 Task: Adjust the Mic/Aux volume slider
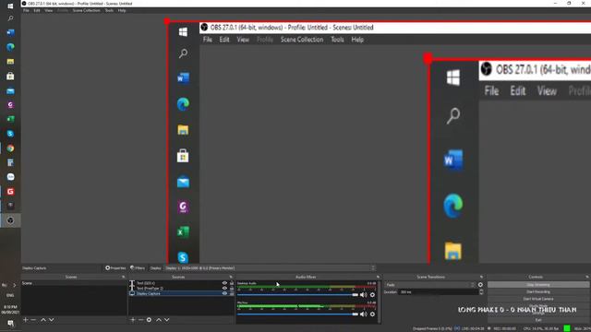click(x=297, y=314)
